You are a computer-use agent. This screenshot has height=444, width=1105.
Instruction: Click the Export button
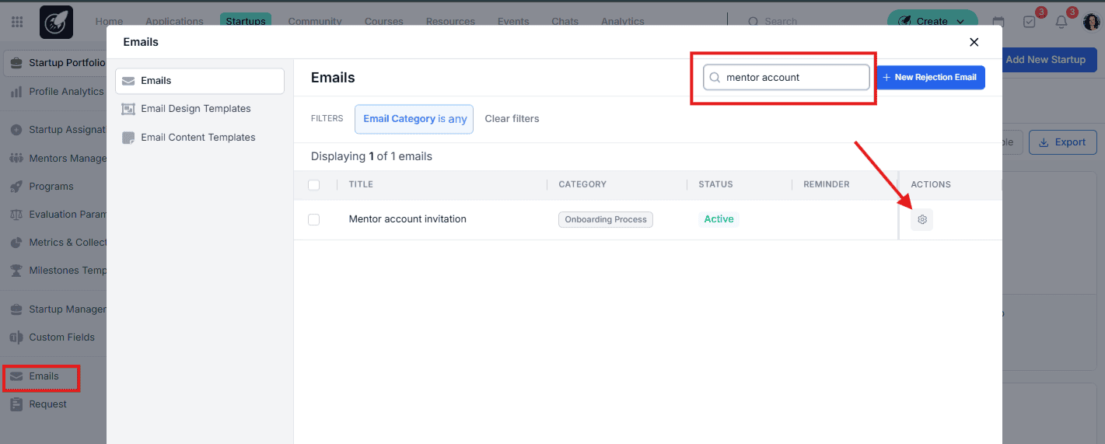[1062, 142]
